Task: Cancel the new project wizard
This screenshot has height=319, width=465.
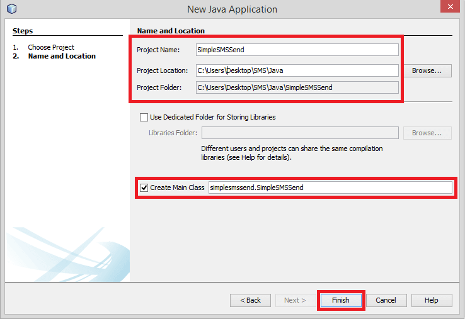Action: pyautogui.click(x=386, y=300)
